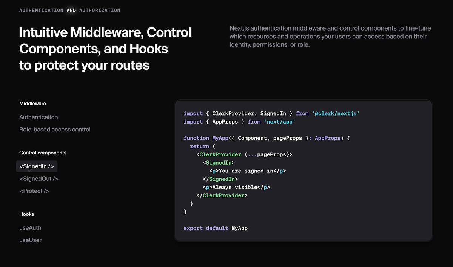This screenshot has height=267, width=453.
Task: Show the <SignedOut /> component example
Action: point(39,179)
